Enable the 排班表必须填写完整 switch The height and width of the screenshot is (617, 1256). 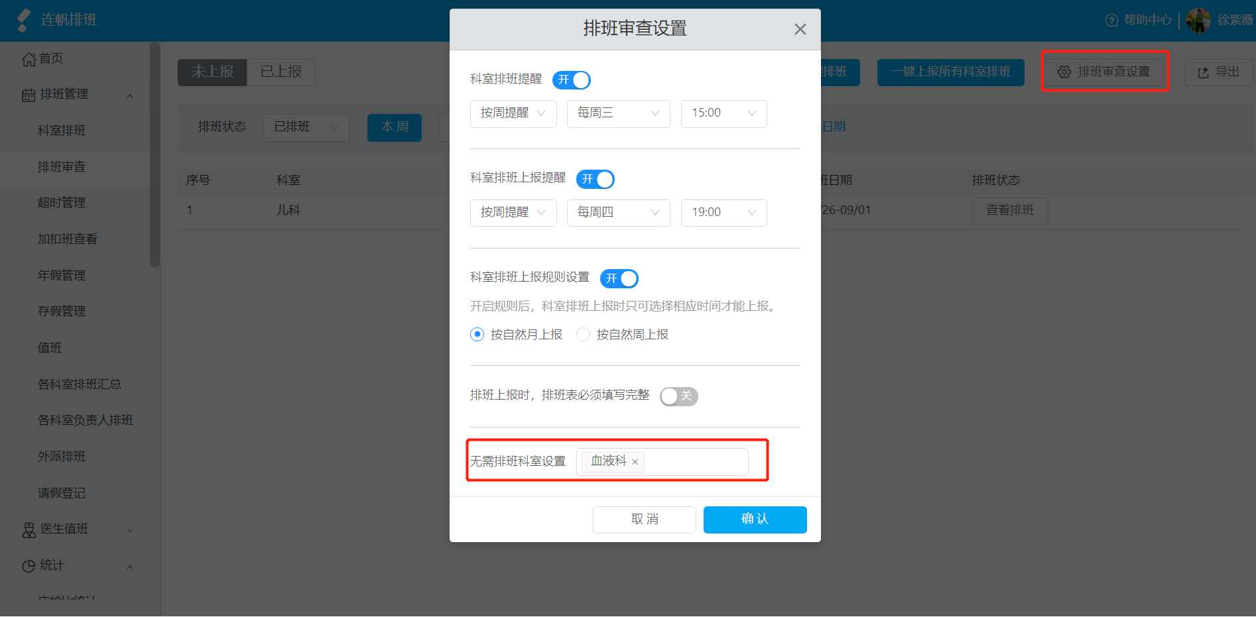click(x=679, y=396)
